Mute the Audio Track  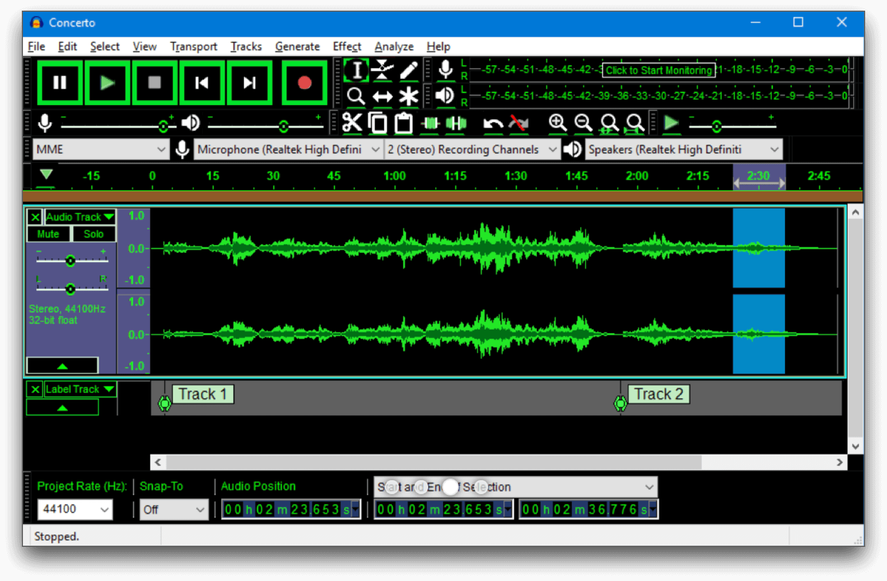[48, 234]
